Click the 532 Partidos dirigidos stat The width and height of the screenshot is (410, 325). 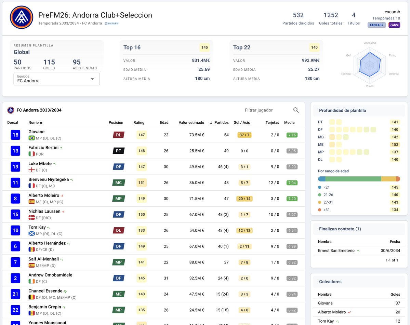click(298, 18)
